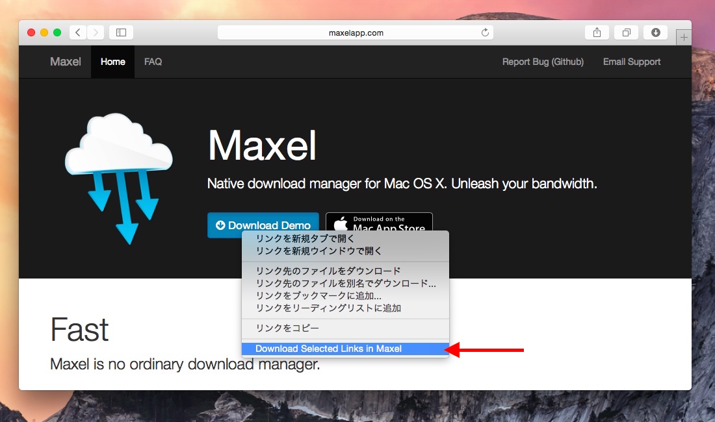
Task: Open the Maxel brand link
Action: click(66, 62)
